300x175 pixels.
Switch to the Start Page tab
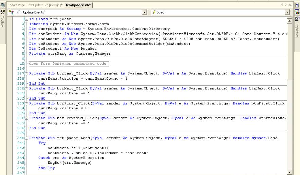coord(17,5)
